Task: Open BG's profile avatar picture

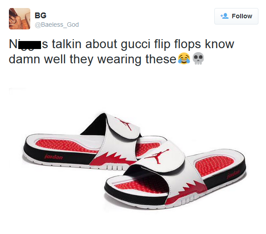Action: pyautogui.click(x=20, y=19)
